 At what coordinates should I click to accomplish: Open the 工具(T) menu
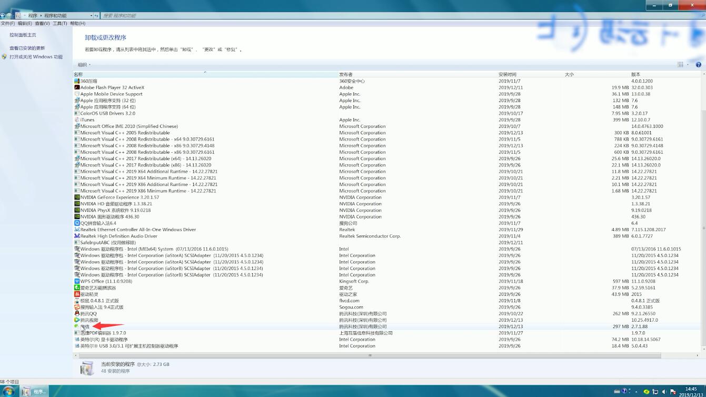coord(60,24)
